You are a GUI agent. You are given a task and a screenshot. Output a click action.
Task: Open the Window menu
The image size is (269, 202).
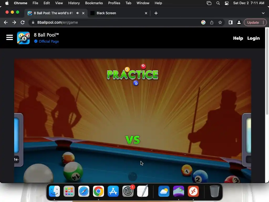point(143,3)
